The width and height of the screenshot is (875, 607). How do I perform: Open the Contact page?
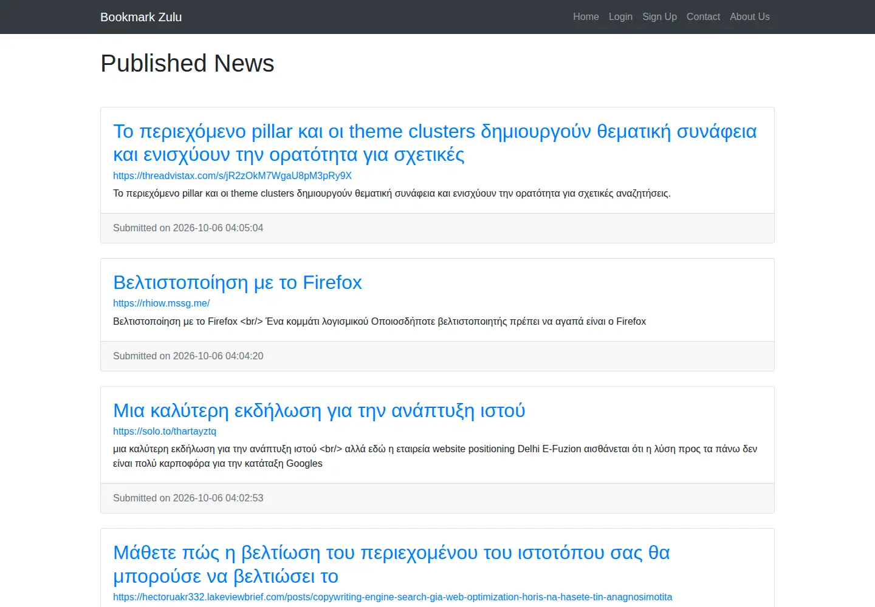coord(703,17)
